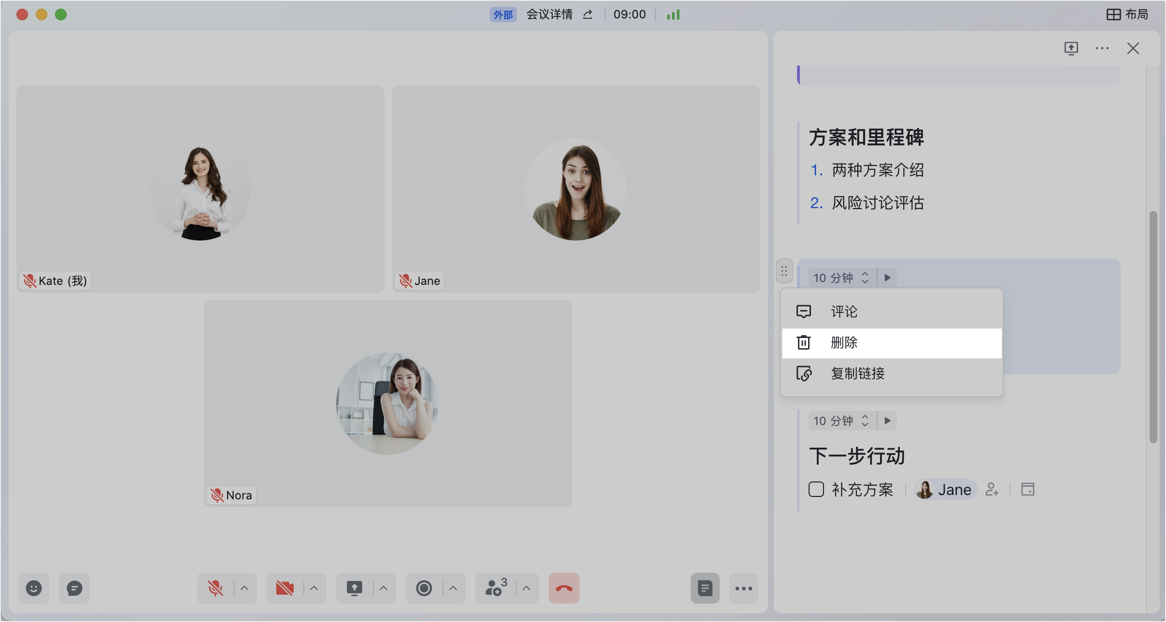Expand recording options arrow
Viewport: 1166px width, 622px height.
click(x=453, y=588)
